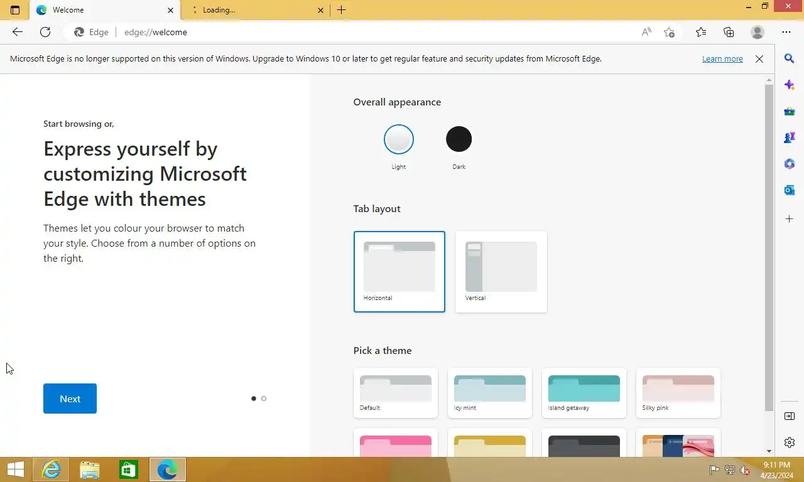Switch to the Loading tab
The image size is (804, 482).
pyautogui.click(x=255, y=10)
